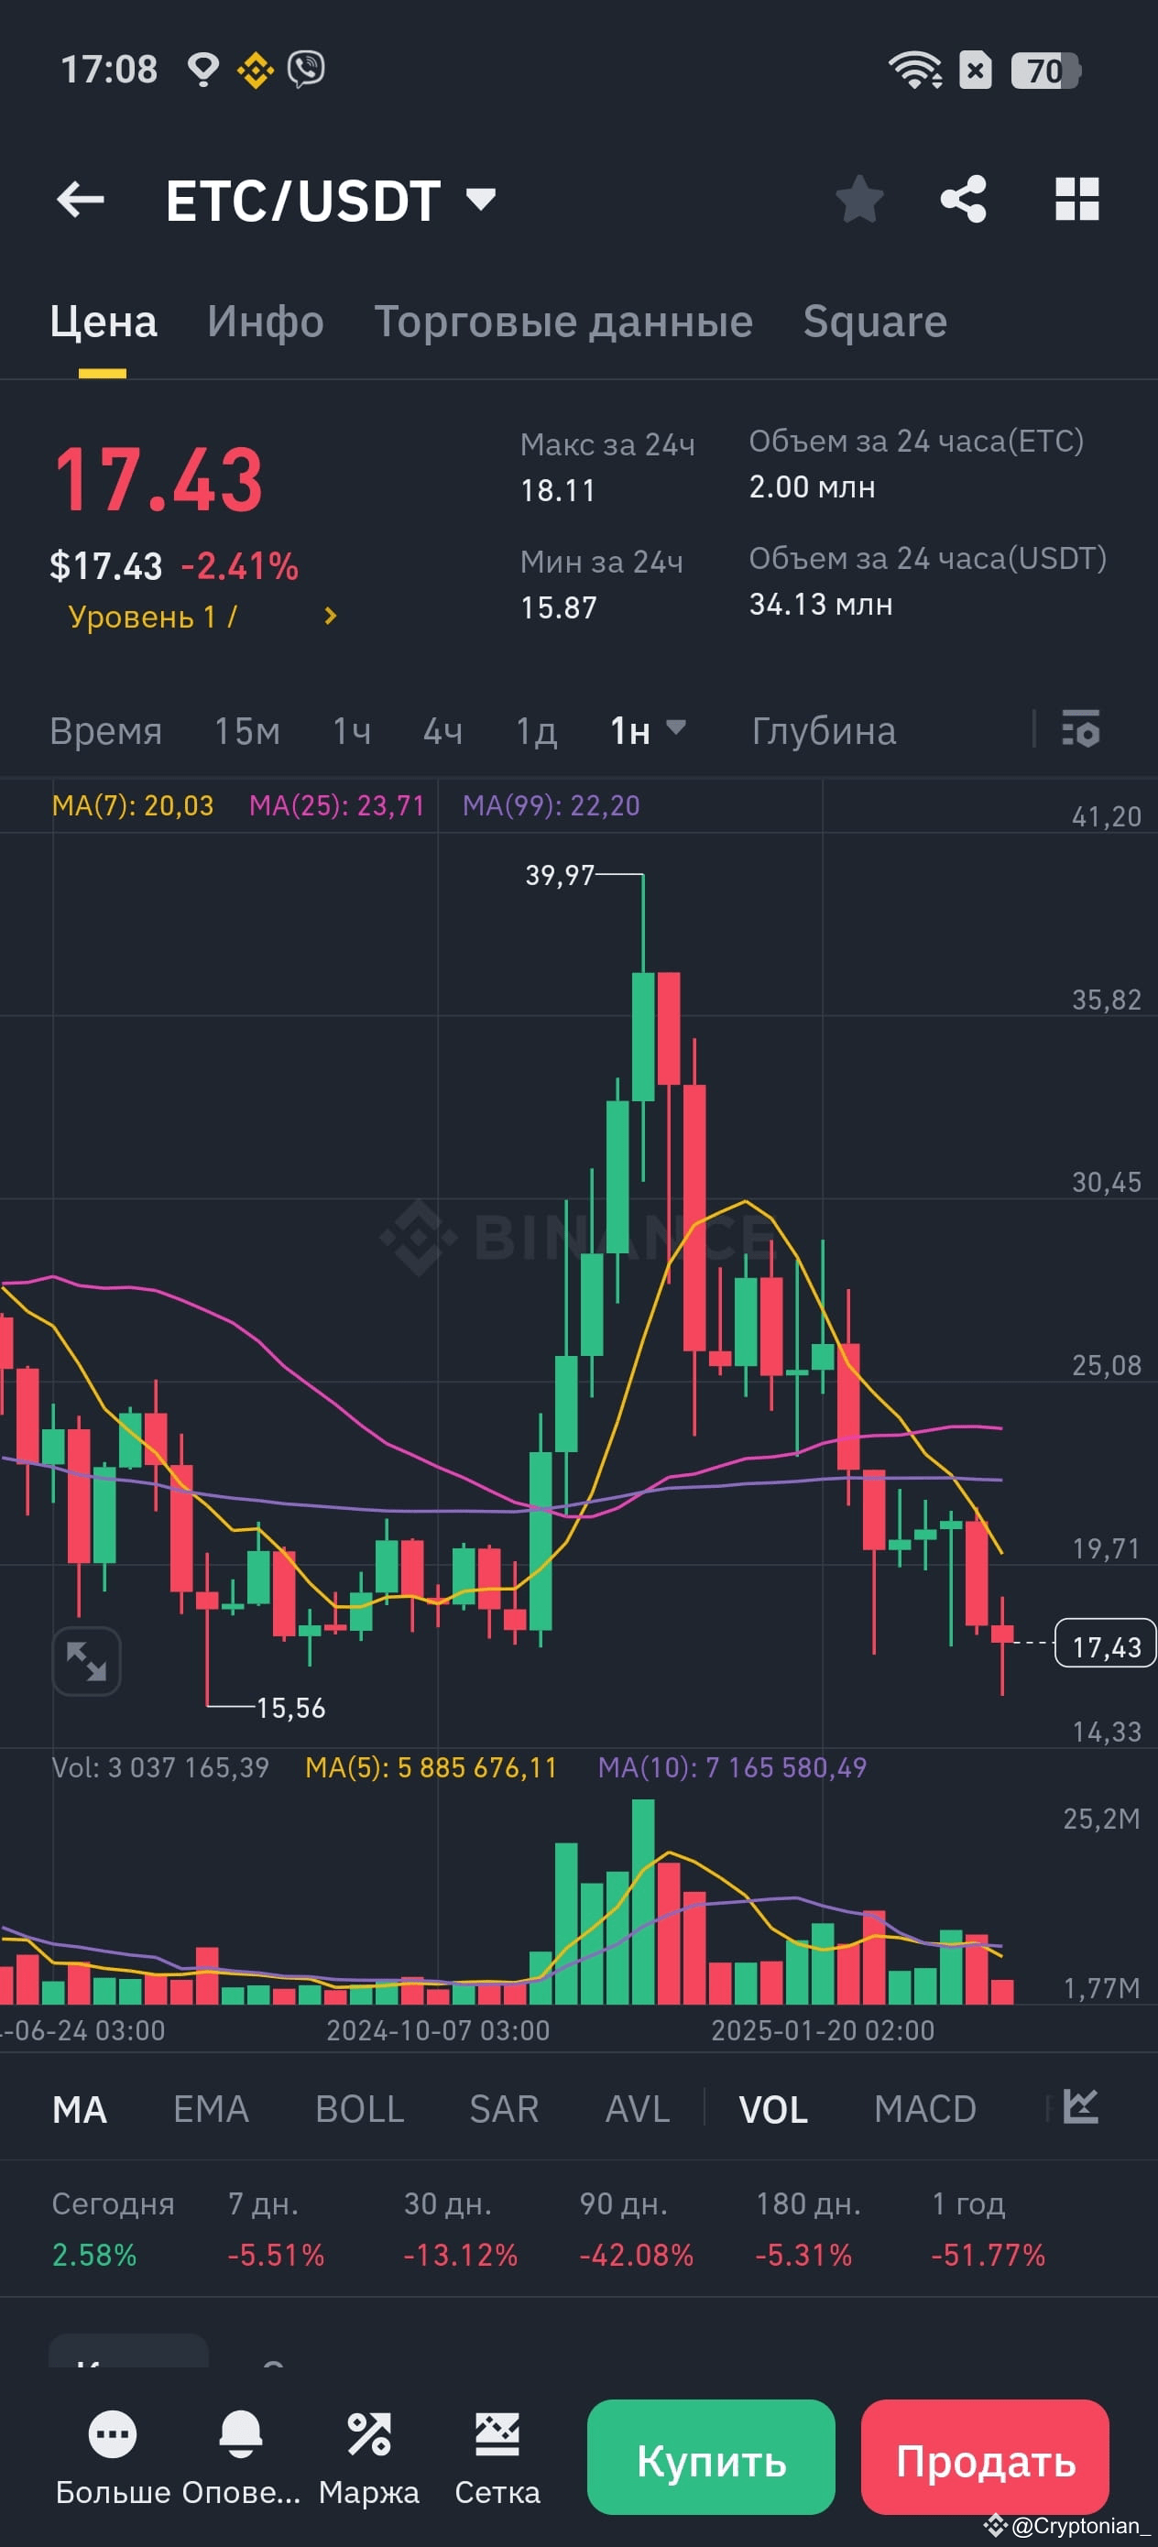Click Макс за 24ч value 18.11
The width and height of the screenshot is (1158, 2547).
point(558,490)
